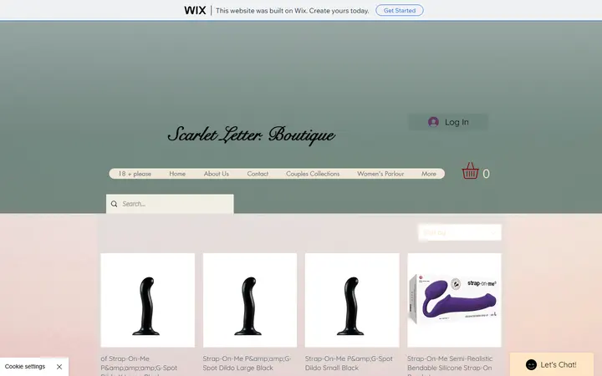The height and width of the screenshot is (376, 602).
Task: Open the Let's Chat! widget
Action: click(552, 364)
